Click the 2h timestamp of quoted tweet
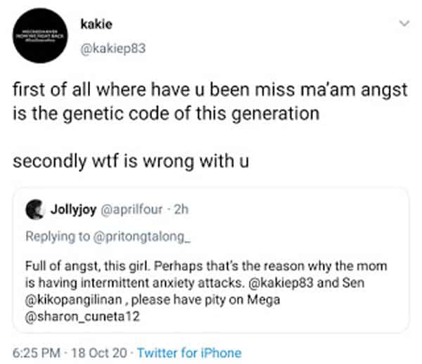The width and height of the screenshot is (422, 364). point(181,209)
